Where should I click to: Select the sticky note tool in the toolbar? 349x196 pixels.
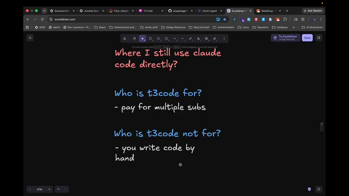[x=206, y=39]
